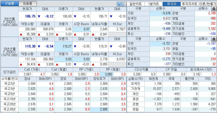
Task: Click 3년선물 시장 Basis value 0.07
Action: click(x=81, y=29)
